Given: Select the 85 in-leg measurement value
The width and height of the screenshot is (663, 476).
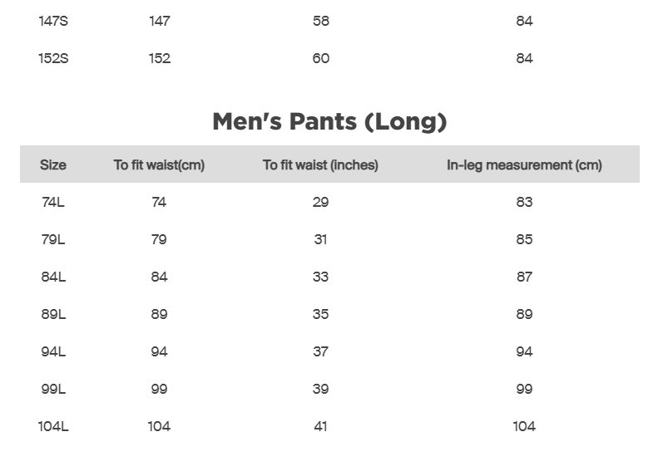Looking at the screenshot, I should pos(524,239).
